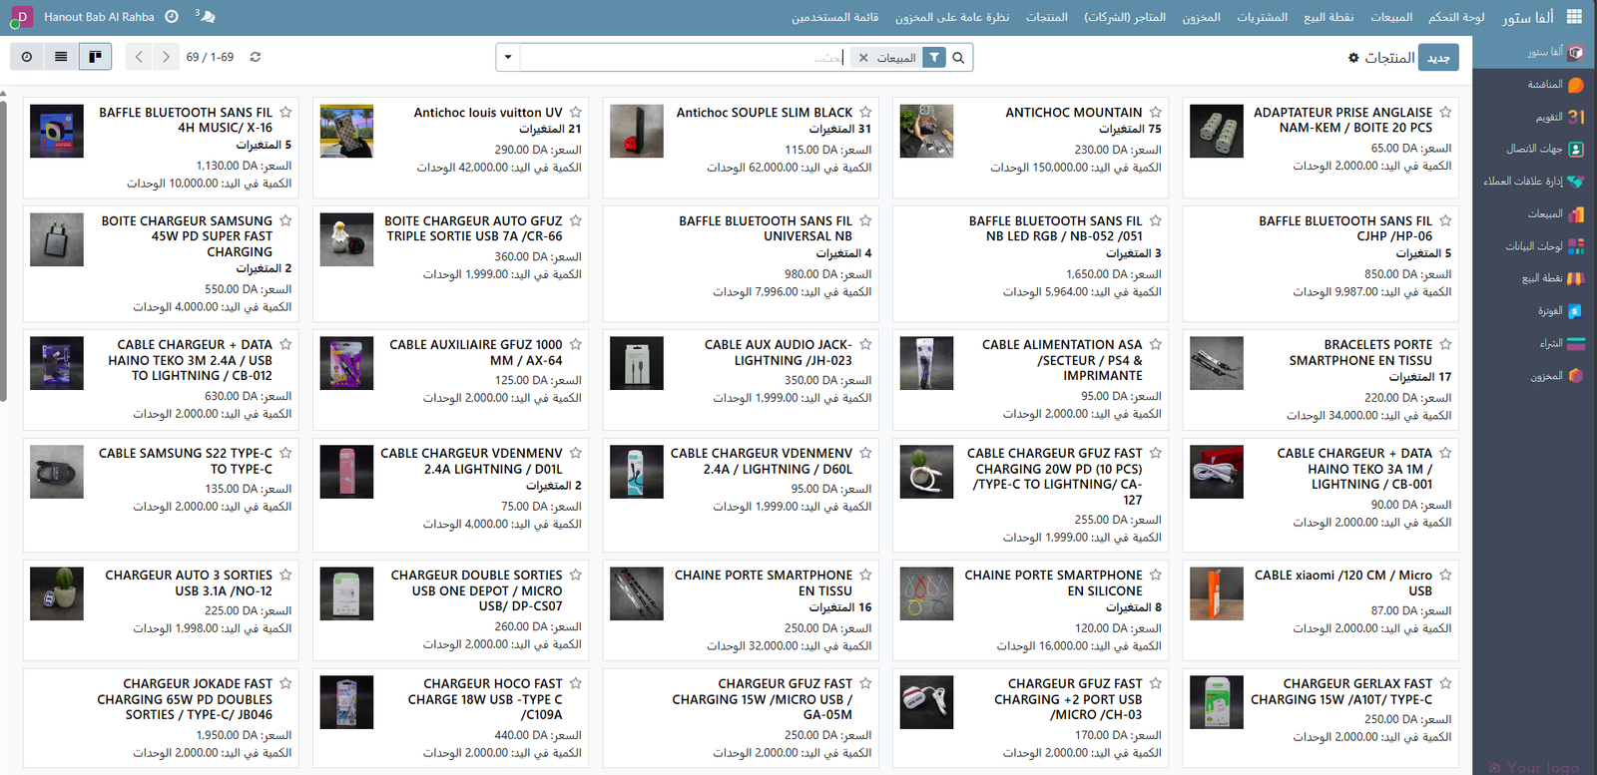This screenshot has width=1597, height=775.
Task: Toggle favorite star on CHARGEUR AUTO 3 SORTIES
Action: coord(285,576)
